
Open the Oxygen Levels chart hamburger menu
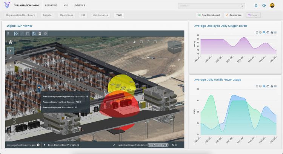(275, 32)
